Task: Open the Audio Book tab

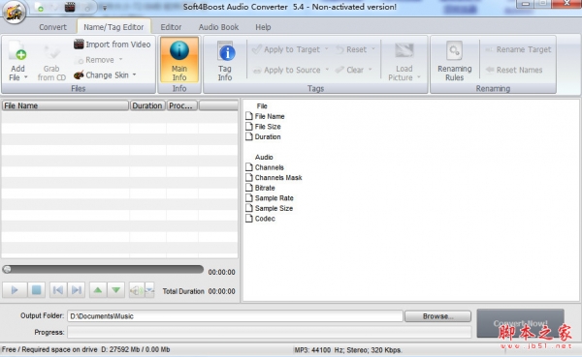Action: click(x=218, y=27)
